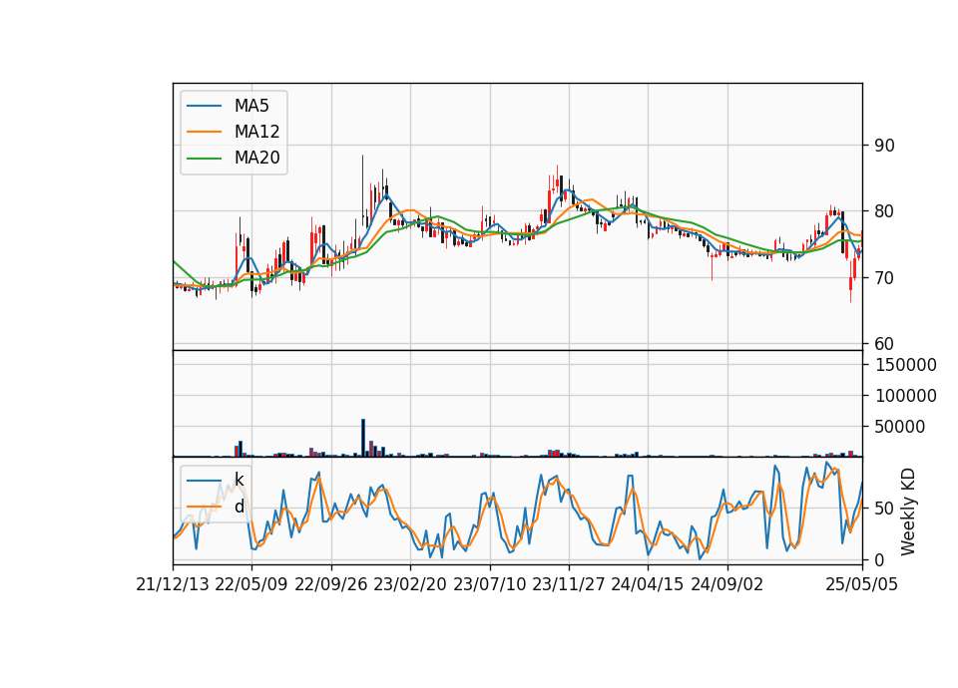Image resolution: width=958 pixels, height=688 pixels.
Task: Click the 22/05/09 date label
Action: (251, 585)
